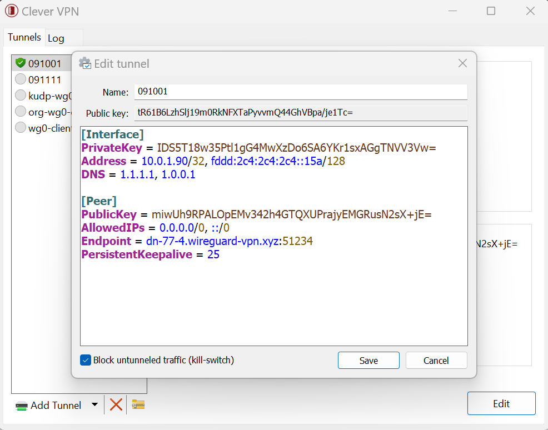
Task: Click the gray status circle beside kudp-wg0
Action: (21, 96)
